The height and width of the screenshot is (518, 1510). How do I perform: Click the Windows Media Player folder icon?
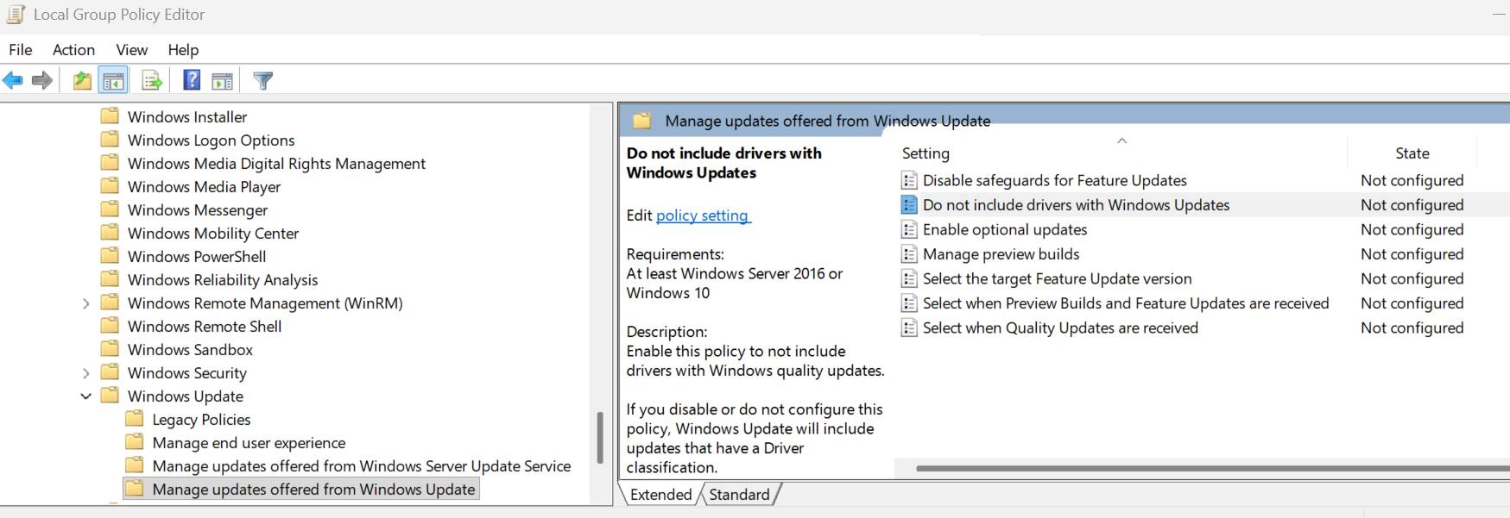click(110, 186)
